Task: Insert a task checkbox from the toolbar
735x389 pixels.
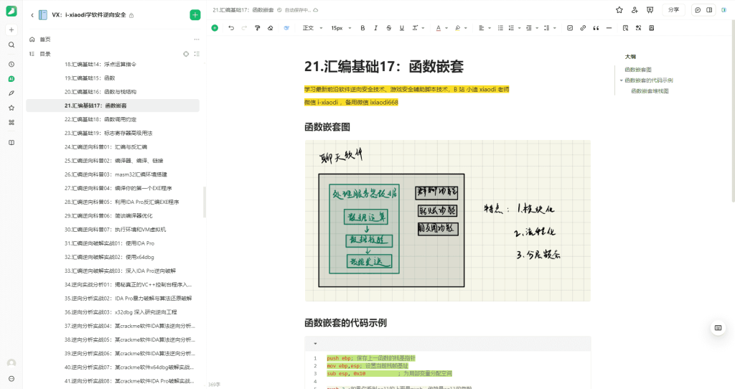Action: point(570,28)
